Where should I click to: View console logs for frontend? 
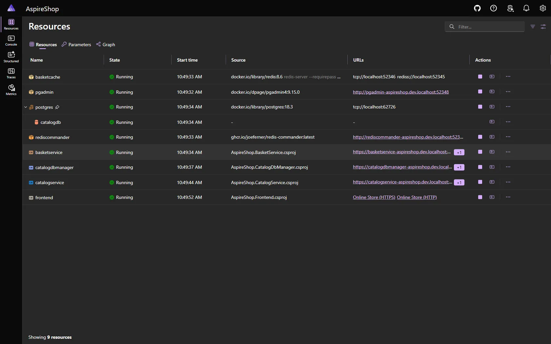pos(492,197)
